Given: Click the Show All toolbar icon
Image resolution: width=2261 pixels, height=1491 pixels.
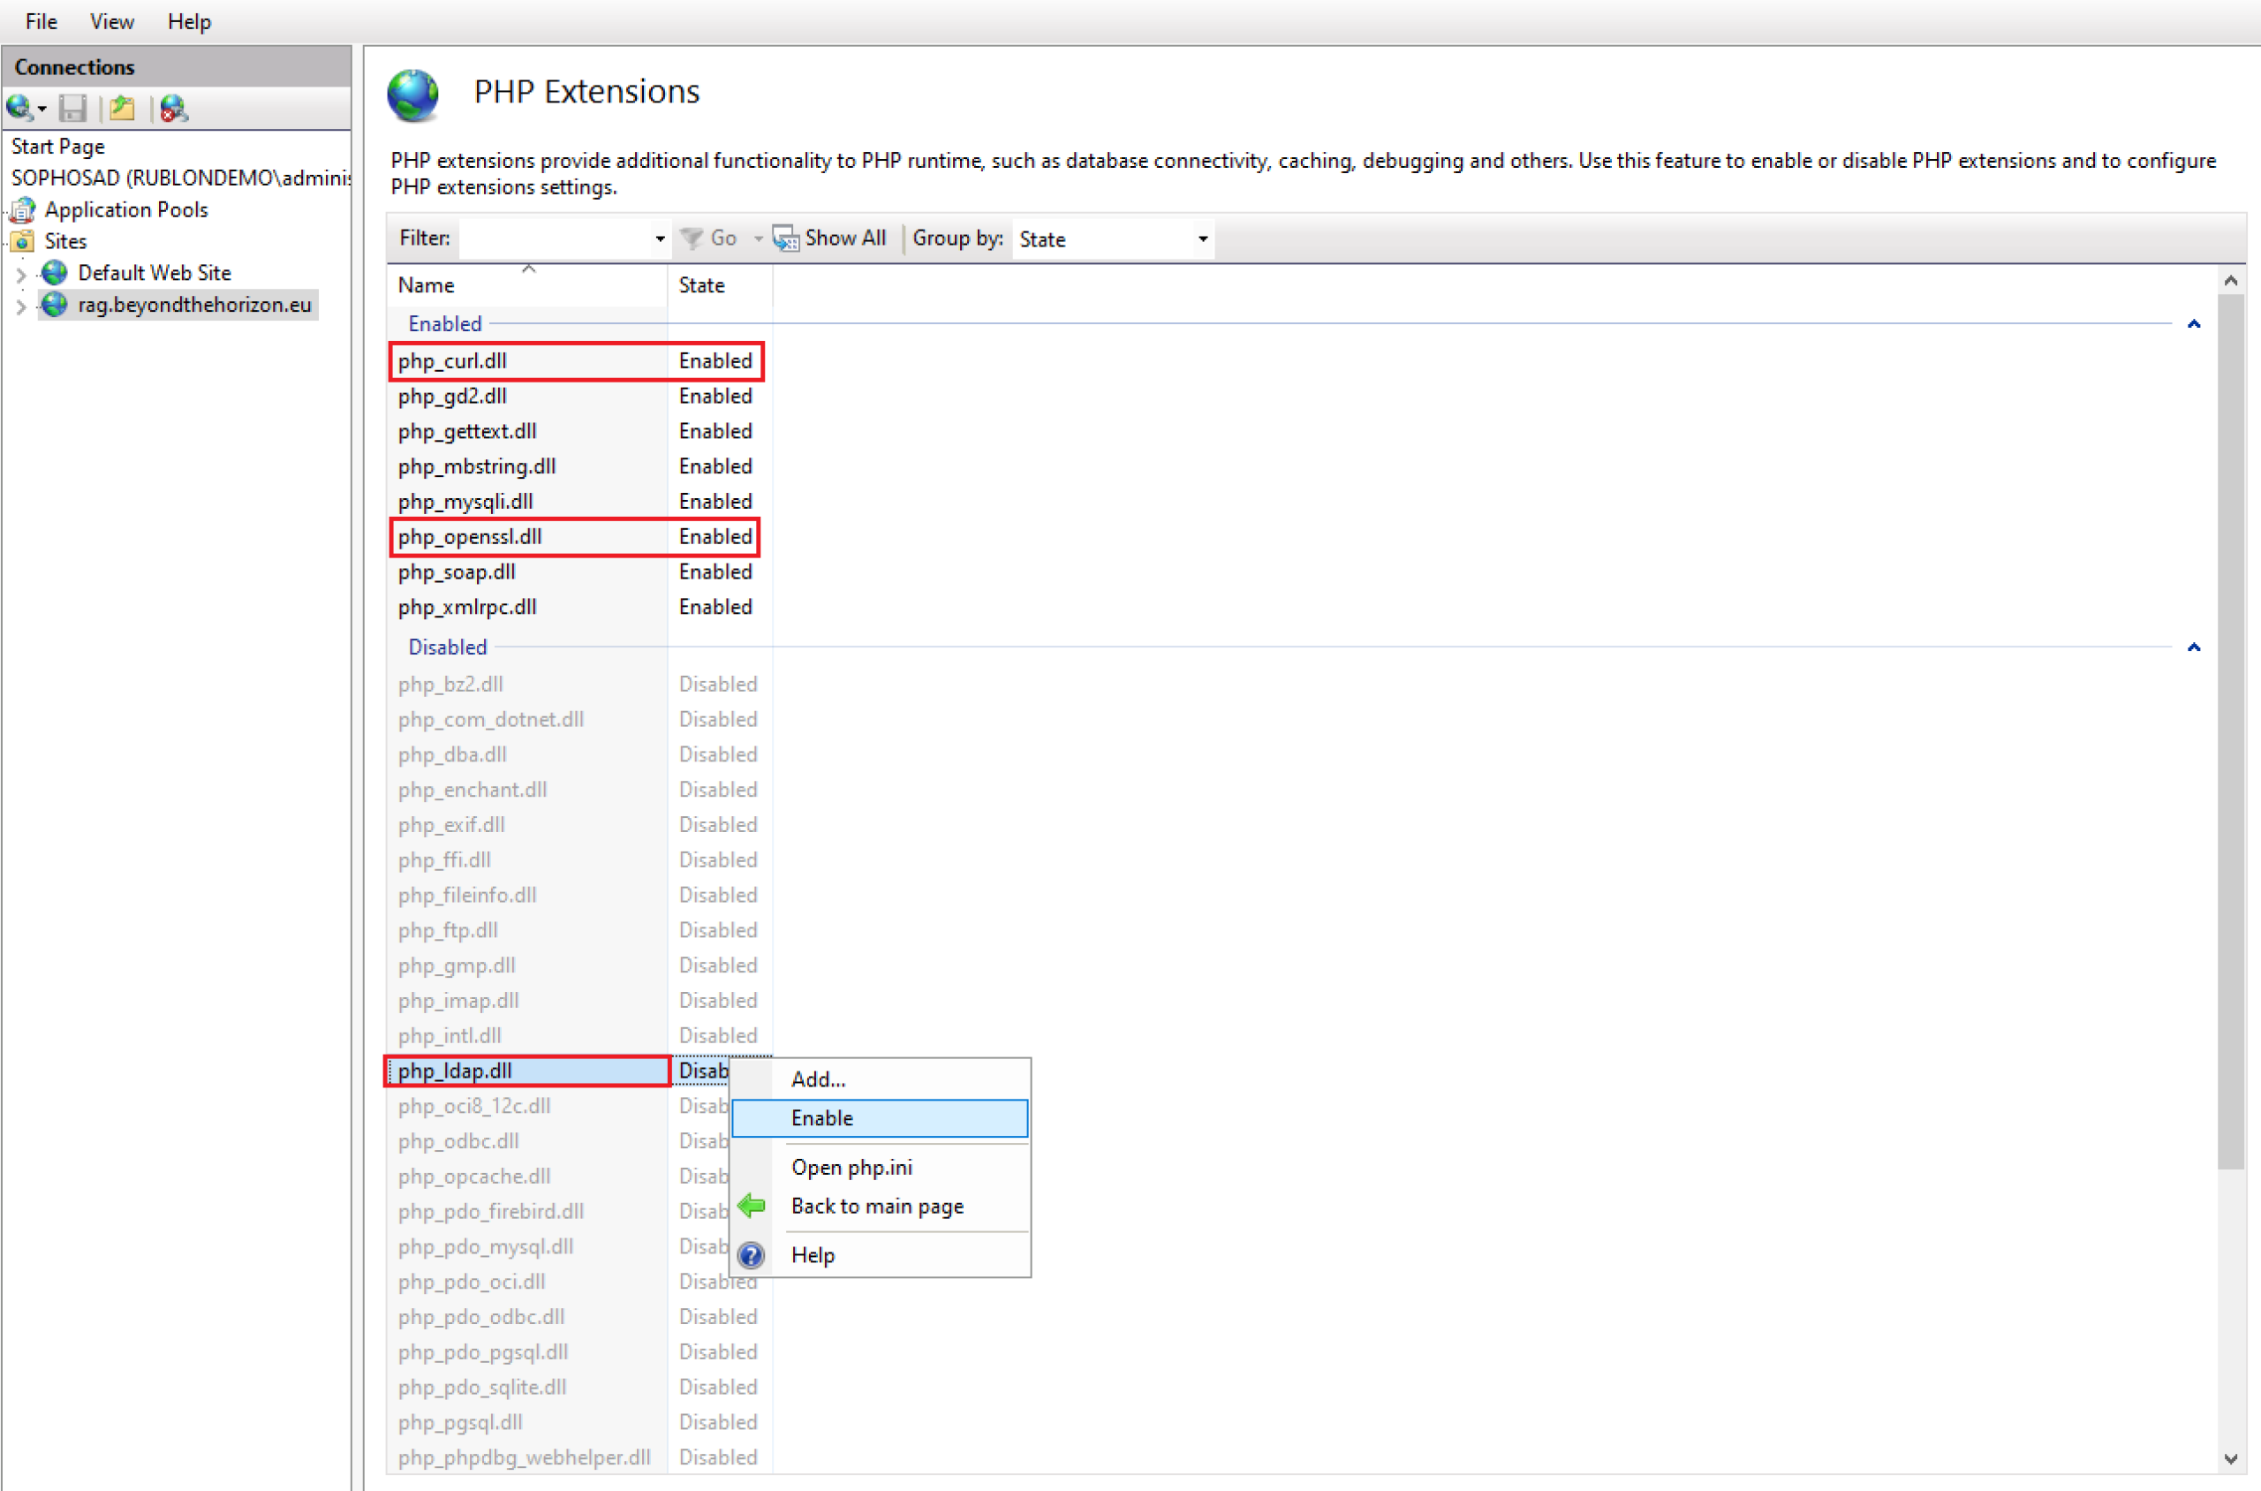Looking at the screenshot, I should [x=785, y=238].
